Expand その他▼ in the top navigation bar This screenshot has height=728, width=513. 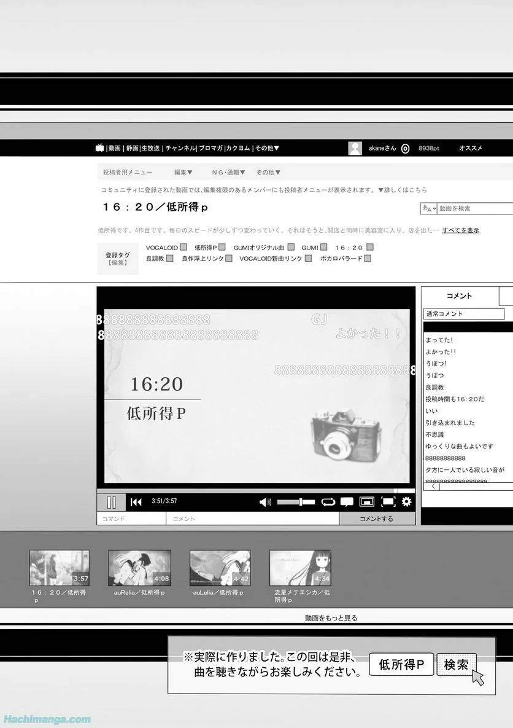[x=268, y=148]
